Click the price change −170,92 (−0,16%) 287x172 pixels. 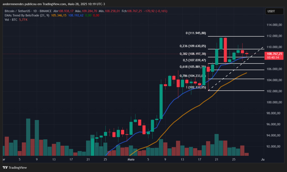click(x=156, y=11)
